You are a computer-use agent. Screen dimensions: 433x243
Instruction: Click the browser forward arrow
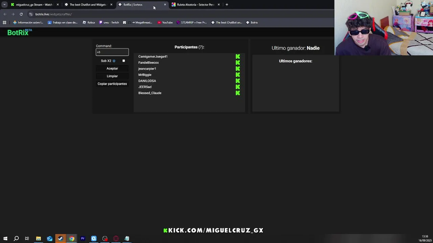point(13,14)
